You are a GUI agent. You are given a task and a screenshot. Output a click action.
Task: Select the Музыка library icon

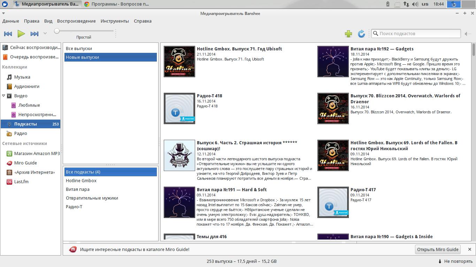click(x=9, y=77)
